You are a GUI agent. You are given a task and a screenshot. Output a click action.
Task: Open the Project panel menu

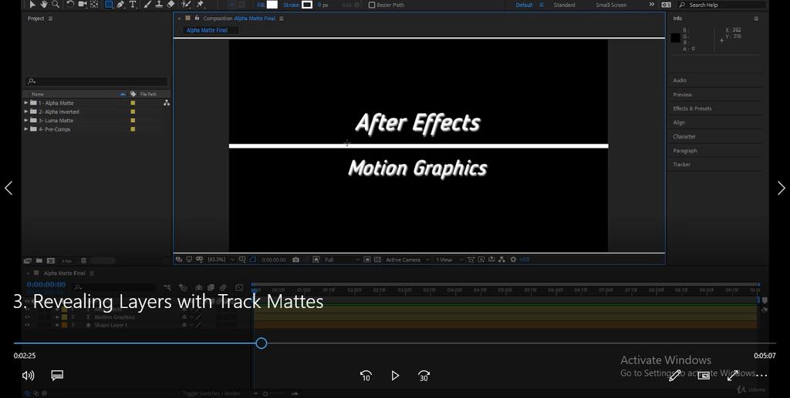click(50, 18)
